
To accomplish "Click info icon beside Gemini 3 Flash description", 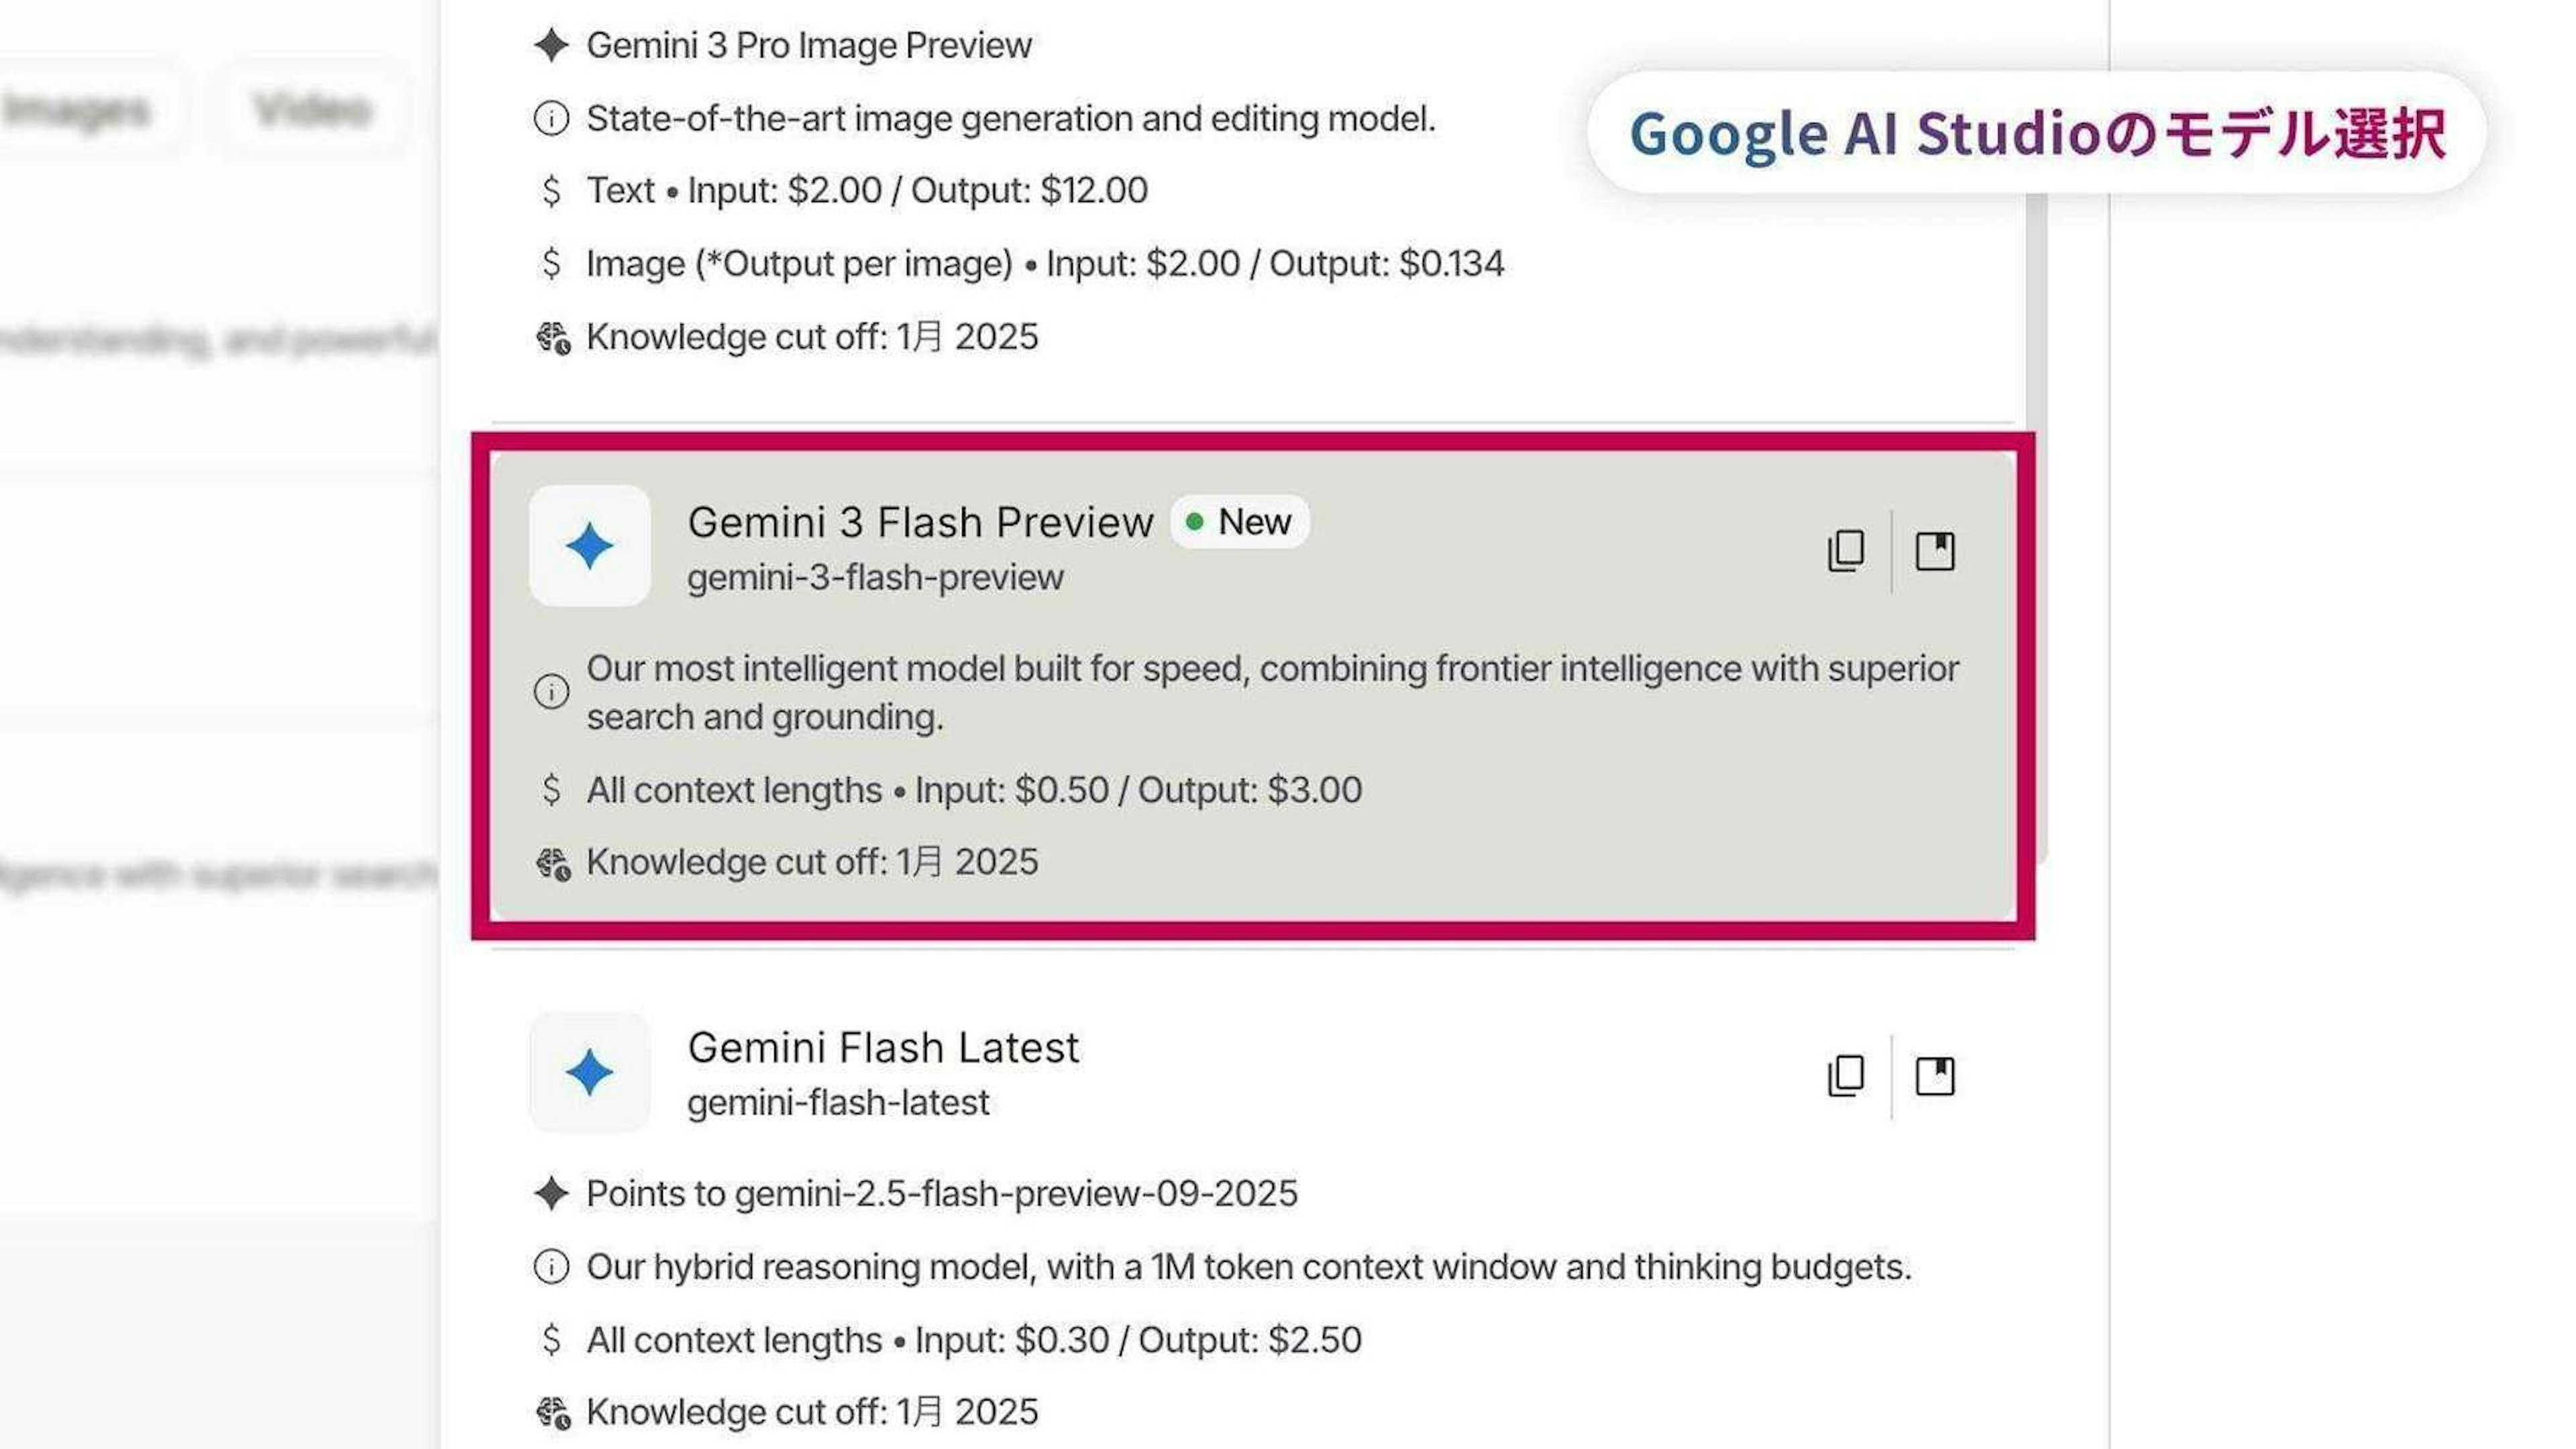I will pyautogui.click(x=551, y=691).
